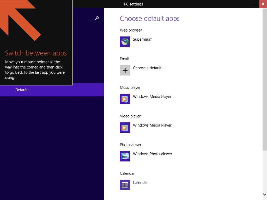Viewport: 267px width, 200px height.
Task: Click the 'Choose a default' email label
Action: (x=147, y=68)
